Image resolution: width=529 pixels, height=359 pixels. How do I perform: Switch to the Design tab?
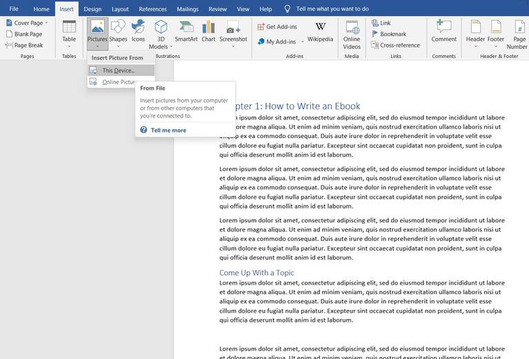[92, 9]
